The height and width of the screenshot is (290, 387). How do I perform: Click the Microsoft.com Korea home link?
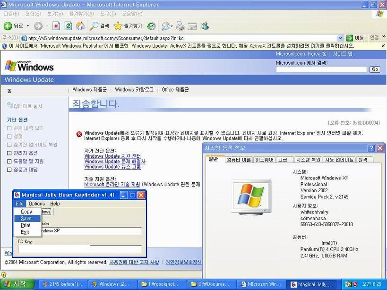[301, 54]
